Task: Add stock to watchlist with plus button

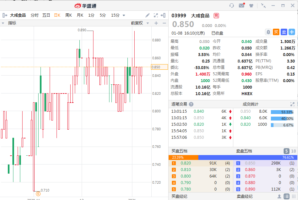Action: 292,32
